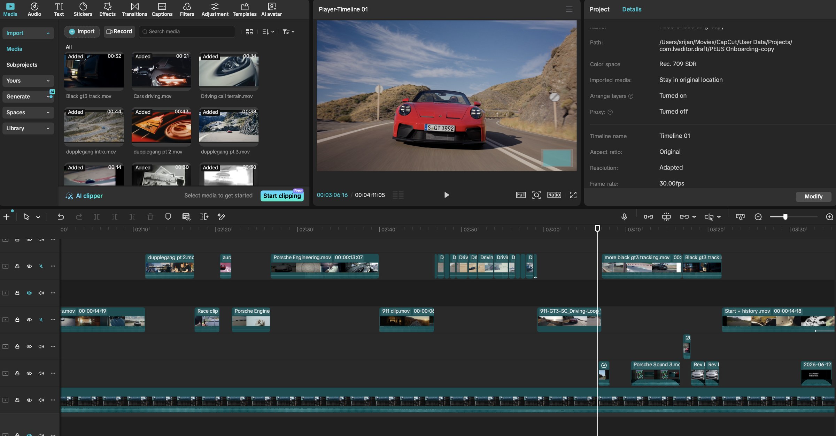Click the playhead marker on timeline ruler
Screen dimensions: 836x436
click(x=597, y=228)
